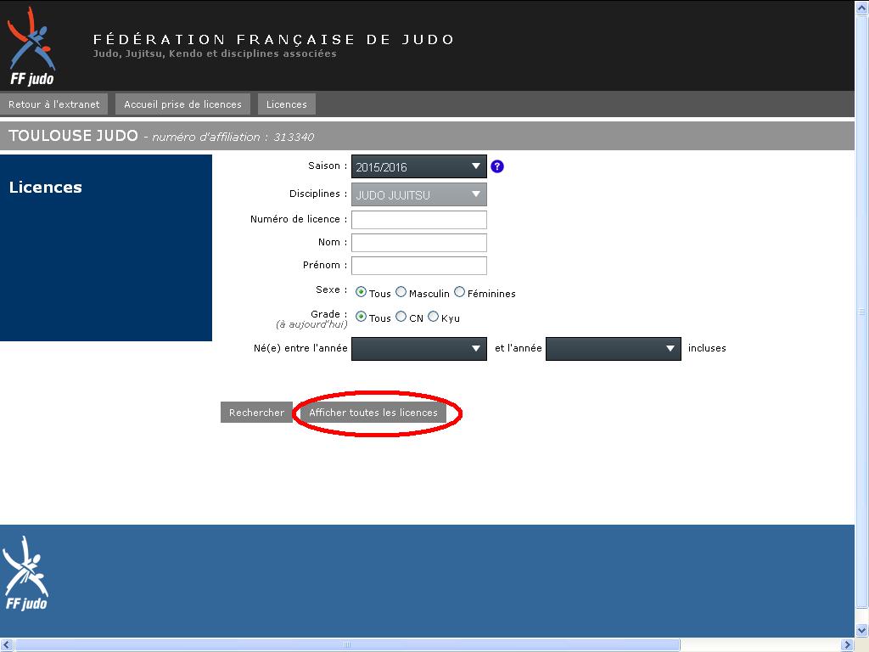Open the second birth year dropdown
The image size is (869, 652).
tap(613, 349)
